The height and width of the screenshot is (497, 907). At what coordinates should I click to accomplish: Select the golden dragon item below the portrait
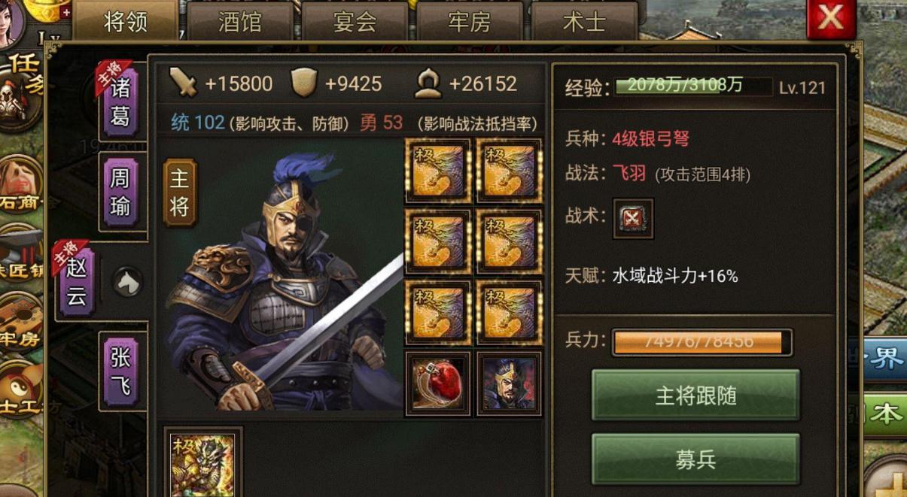tap(202, 463)
